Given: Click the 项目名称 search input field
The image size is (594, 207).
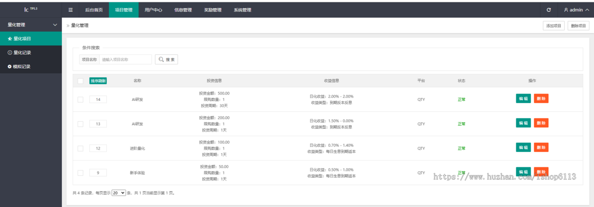Looking at the screenshot, I should [x=126, y=59].
